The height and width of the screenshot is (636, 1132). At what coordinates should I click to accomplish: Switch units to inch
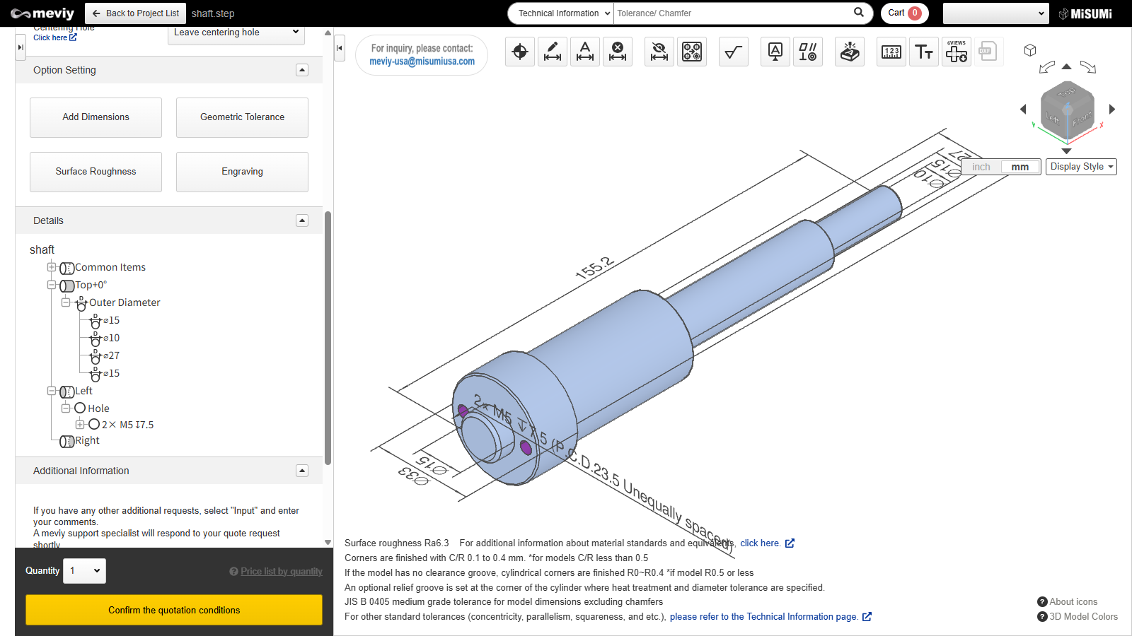point(981,167)
